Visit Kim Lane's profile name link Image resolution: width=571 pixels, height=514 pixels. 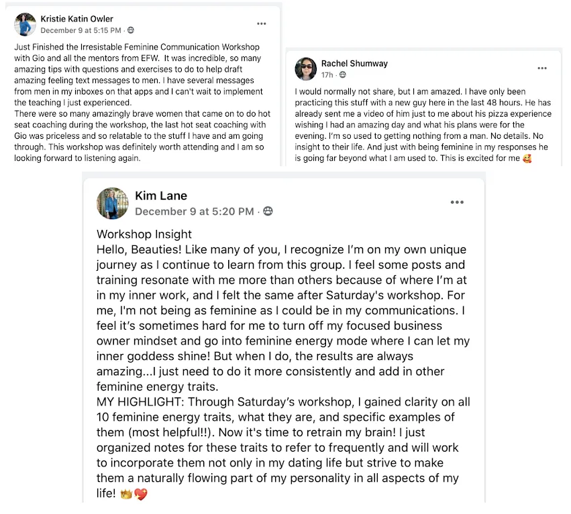[161, 196]
